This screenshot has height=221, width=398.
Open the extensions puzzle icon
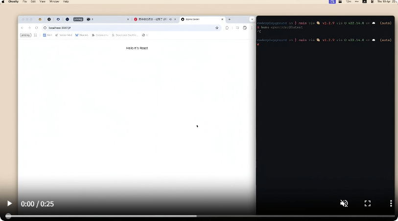227,28
